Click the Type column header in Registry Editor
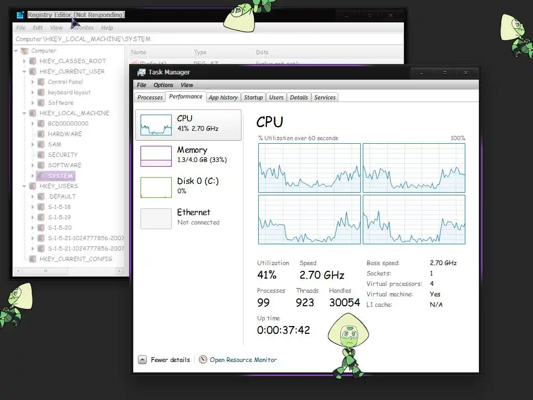This screenshot has width=533, height=400. [x=221, y=53]
